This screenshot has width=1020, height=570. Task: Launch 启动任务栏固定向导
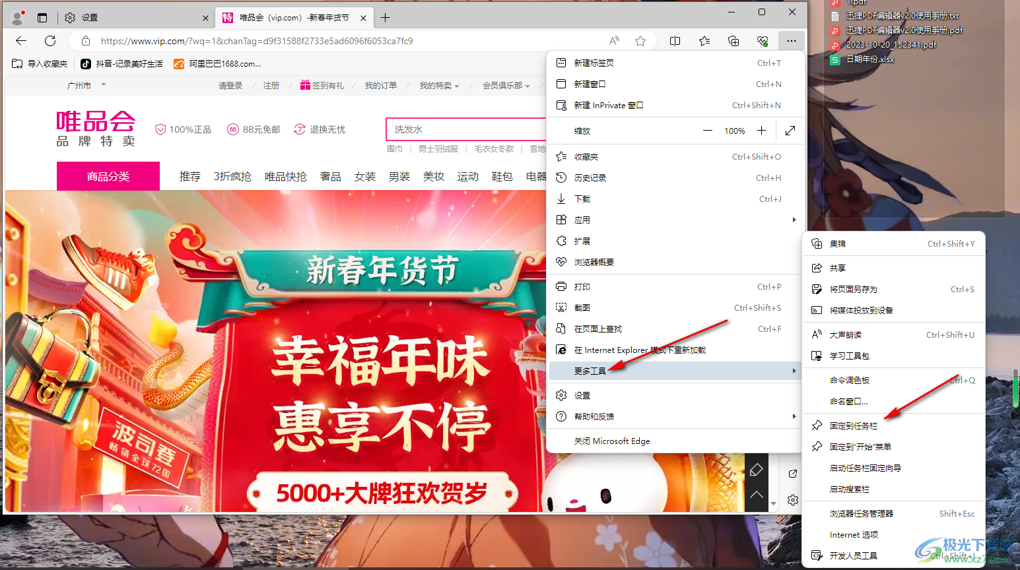893,468
